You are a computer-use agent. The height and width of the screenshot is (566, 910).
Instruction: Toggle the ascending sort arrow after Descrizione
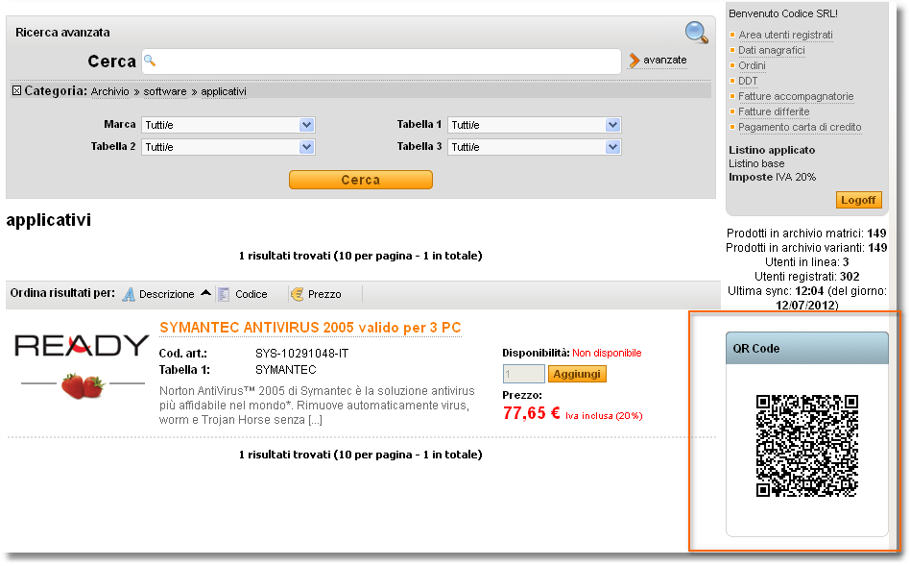(x=205, y=293)
